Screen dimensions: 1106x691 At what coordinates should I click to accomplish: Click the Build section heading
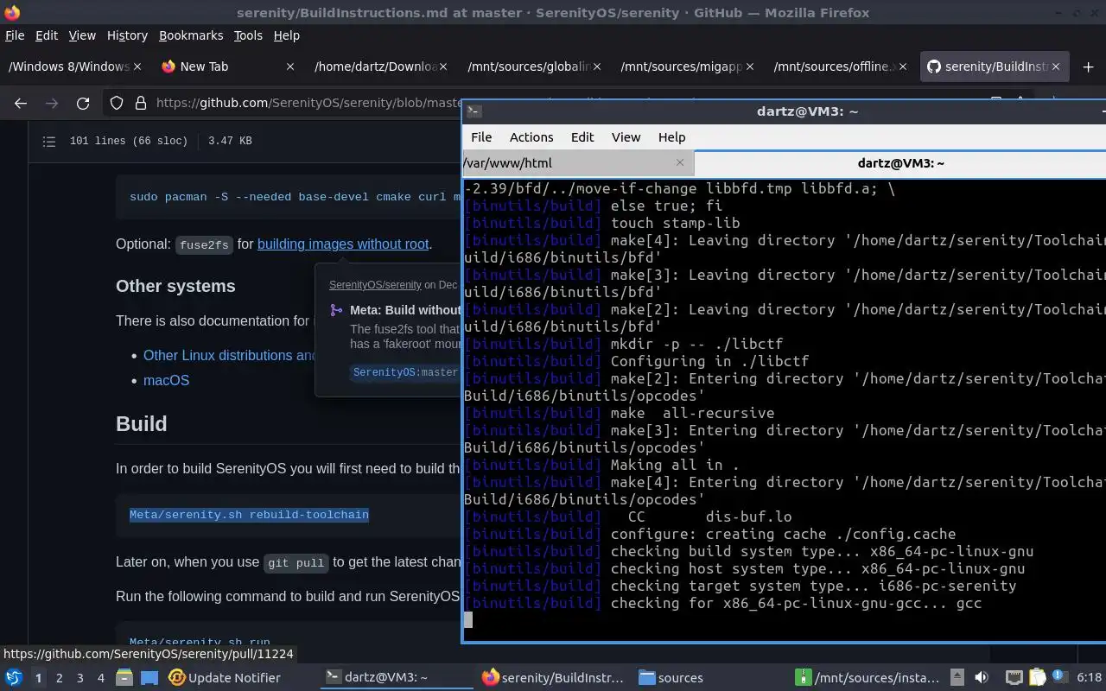pyautogui.click(x=142, y=424)
